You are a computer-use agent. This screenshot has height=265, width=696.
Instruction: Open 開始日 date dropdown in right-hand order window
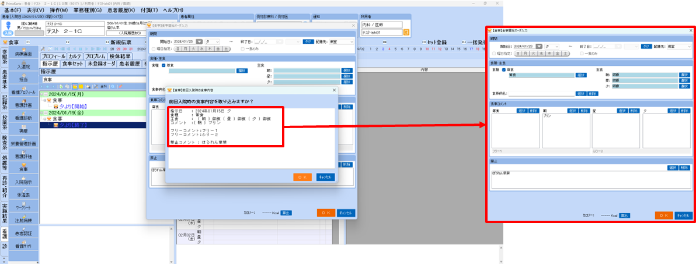coord(539,46)
